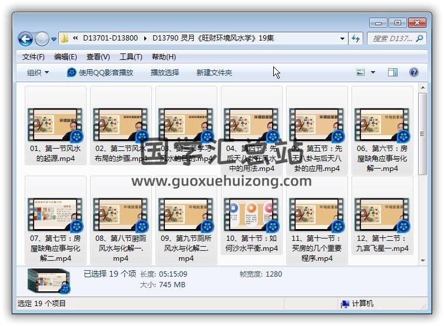This screenshot has height=326, width=444.
Task: Click 选定 19 个项目 in status bar
Action: click(42, 304)
